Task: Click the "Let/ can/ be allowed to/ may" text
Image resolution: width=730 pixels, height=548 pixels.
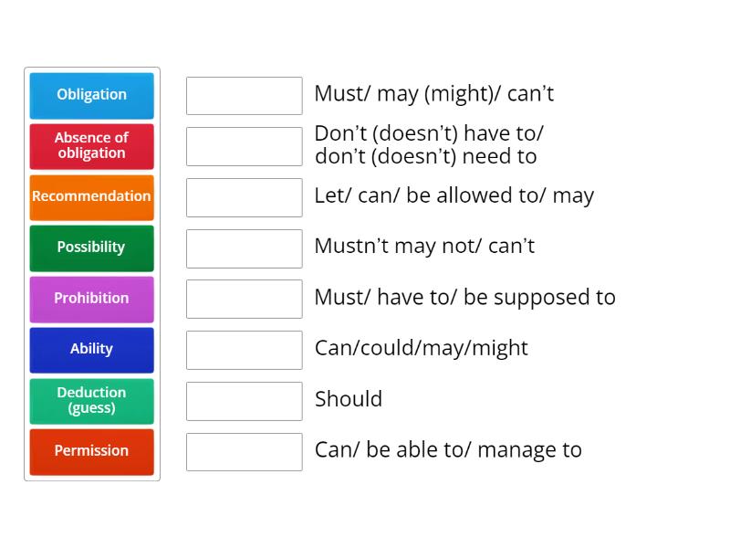Action: [454, 195]
